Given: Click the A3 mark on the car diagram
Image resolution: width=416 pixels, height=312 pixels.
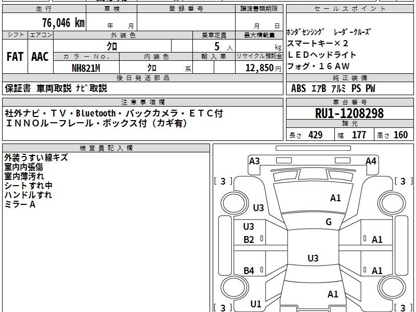Looking at the screenshot, I should click(x=254, y=161).
